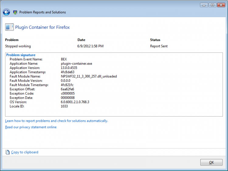Open the learn how to report problems link
Viewport: 228px width, 171px height.
[x=57, y=121]
